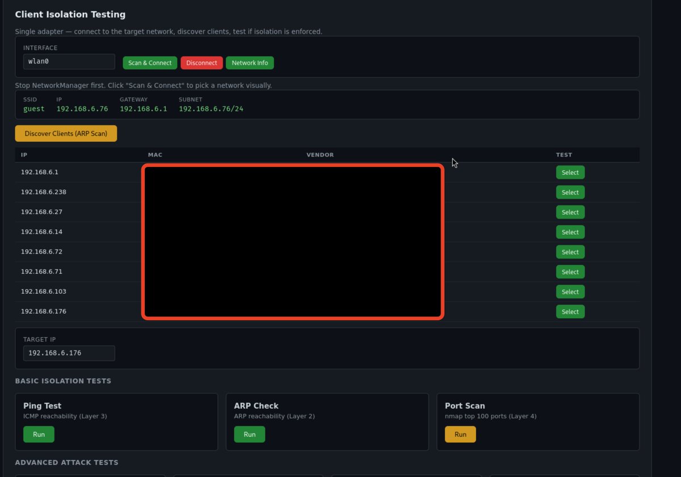This screenshot has width=681, height=477.
Task: Click the 192.168.6.14 IP cell
Action: click(x=41, y=231)
